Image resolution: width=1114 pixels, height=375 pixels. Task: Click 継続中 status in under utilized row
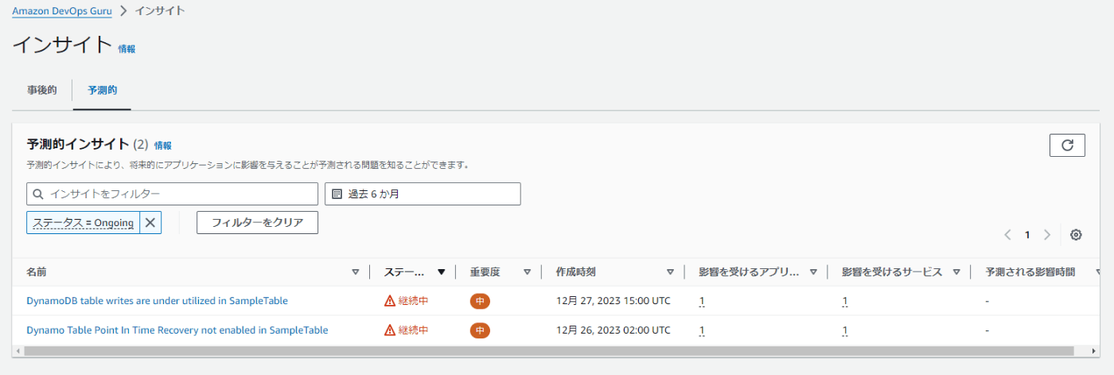click(x=413, y=301)
